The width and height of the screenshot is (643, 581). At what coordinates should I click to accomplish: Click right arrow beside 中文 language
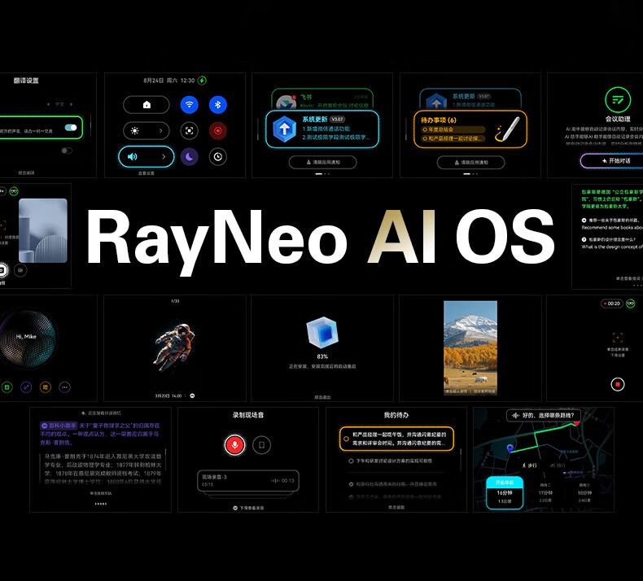(x=71, y=104)
